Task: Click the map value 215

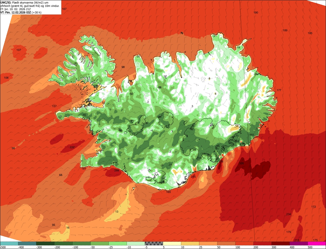Action: pos(193,177)
